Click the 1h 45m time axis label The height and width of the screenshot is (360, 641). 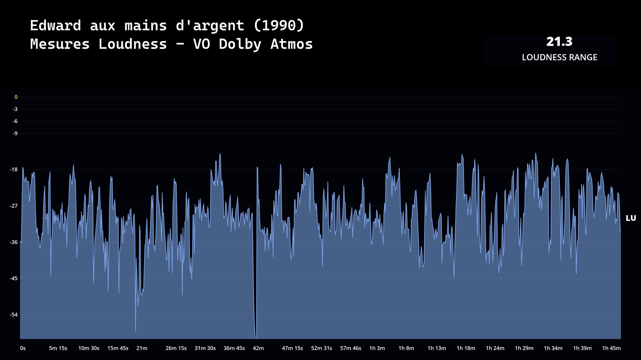pyautogui.click(x=611, y=348)
